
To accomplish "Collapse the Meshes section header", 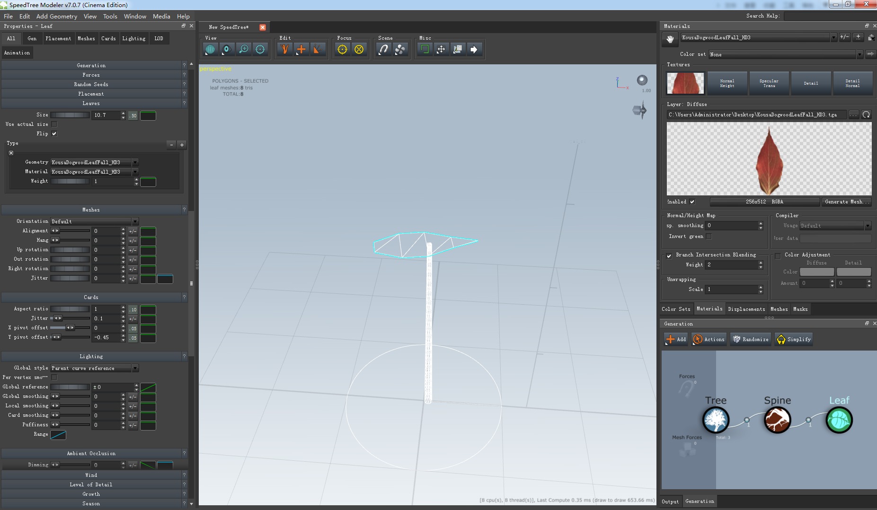I will (91, 210).
